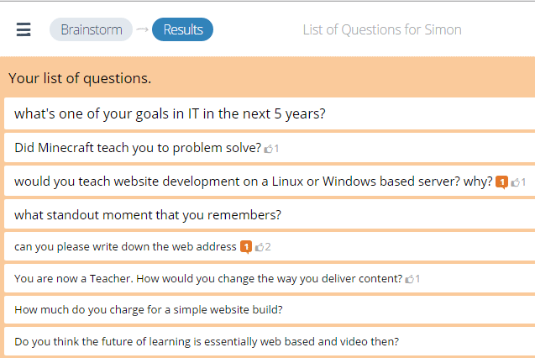Image resolution: width=535 pixels, height=358 pixels.
Task: Click the arrow between Brainstorm and Results
Action: click(x=142, y=29)
